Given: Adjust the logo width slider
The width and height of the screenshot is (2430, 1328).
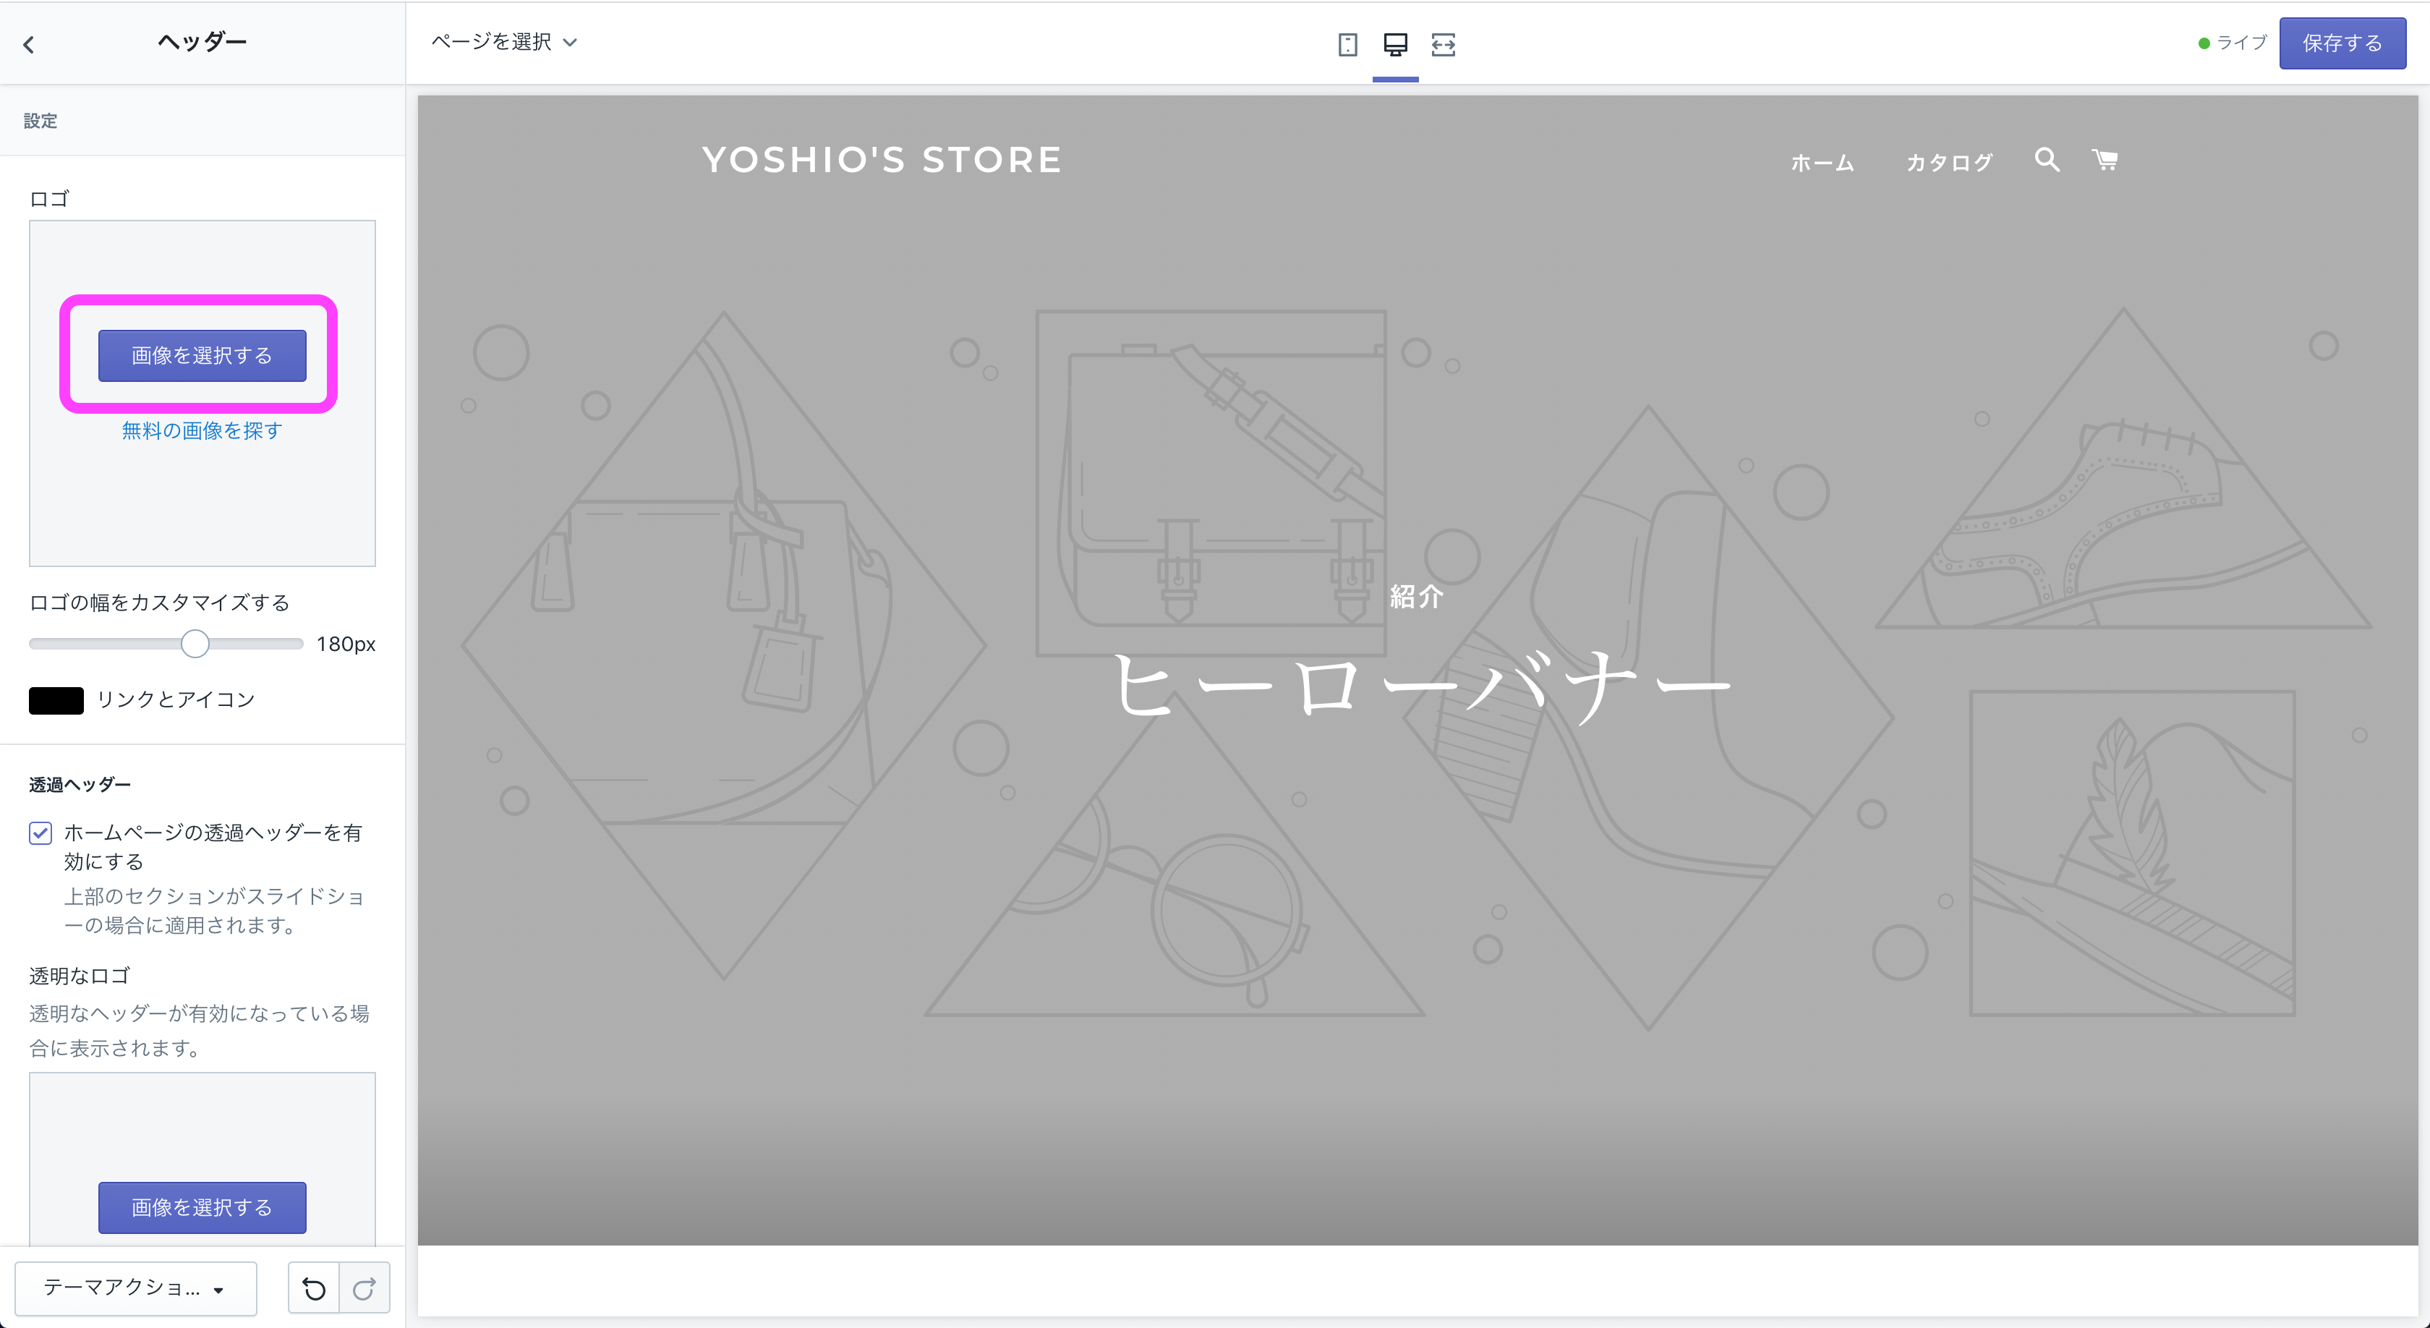Looking at the screenshot, I should click(x=195, y=643).
